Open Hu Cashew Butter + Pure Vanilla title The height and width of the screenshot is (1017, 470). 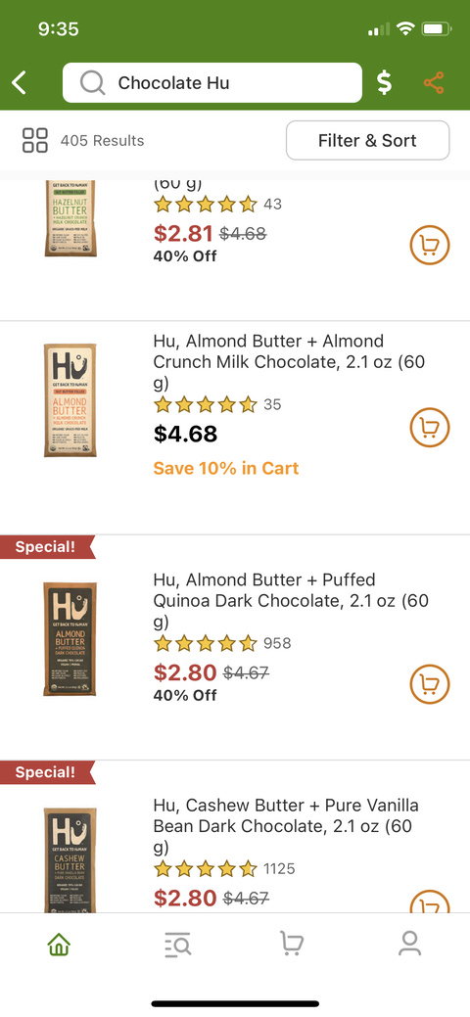[286, 826]
